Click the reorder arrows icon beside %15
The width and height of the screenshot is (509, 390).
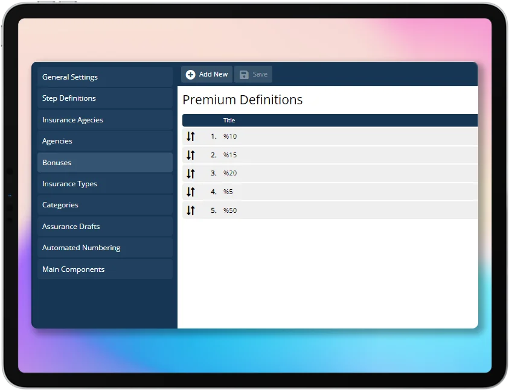click(x=191, y=155)
